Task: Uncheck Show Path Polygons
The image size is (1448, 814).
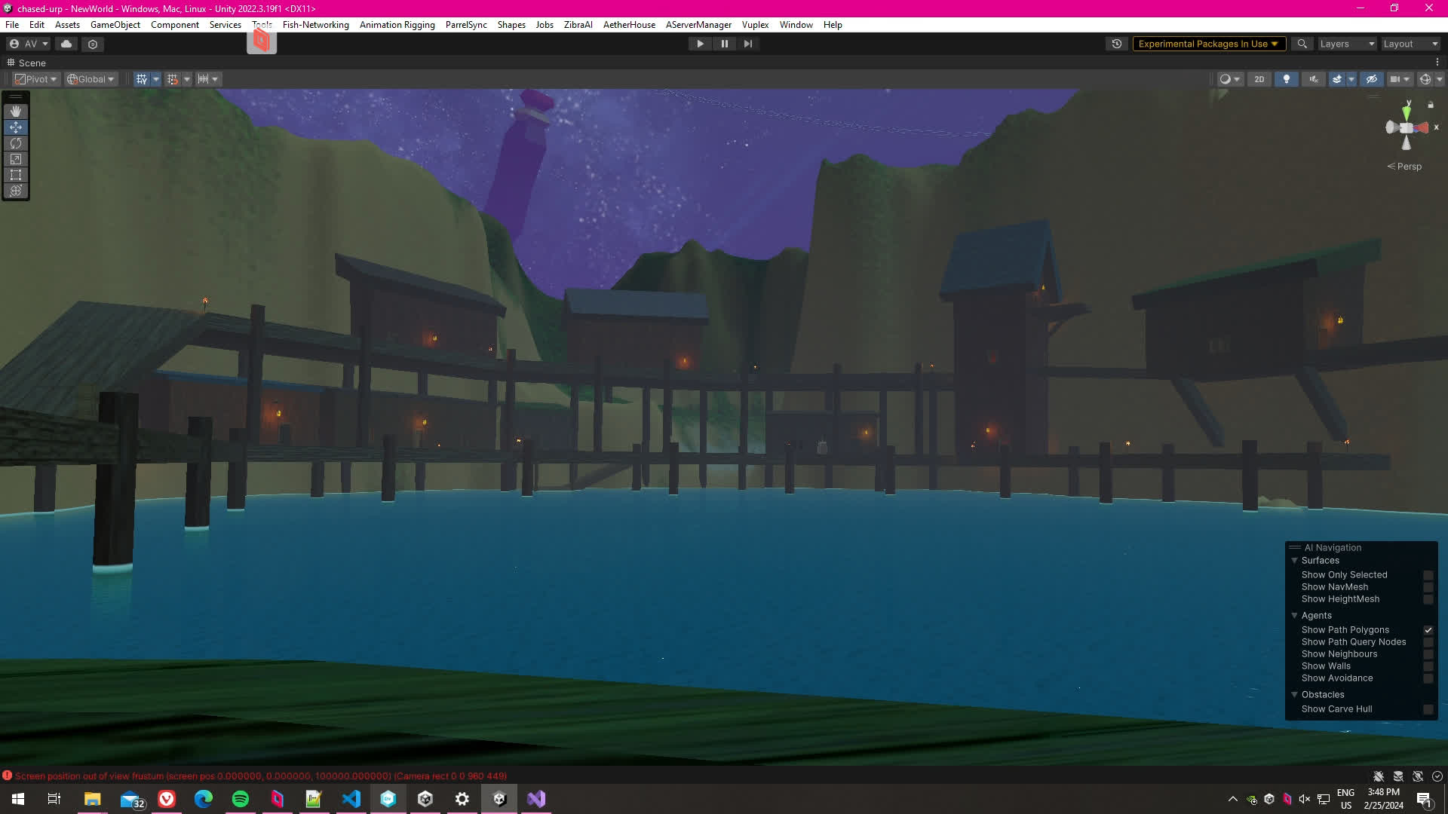Action: point(1428,630)
